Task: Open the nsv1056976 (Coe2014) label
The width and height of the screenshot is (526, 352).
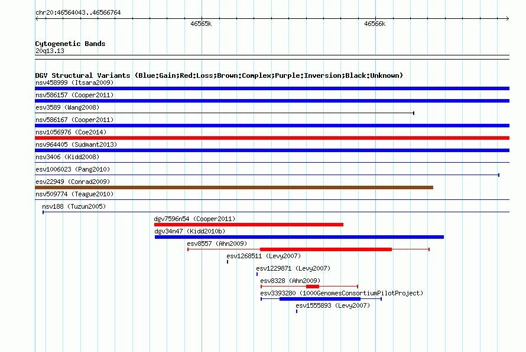Action: click(x=71, y=132)
